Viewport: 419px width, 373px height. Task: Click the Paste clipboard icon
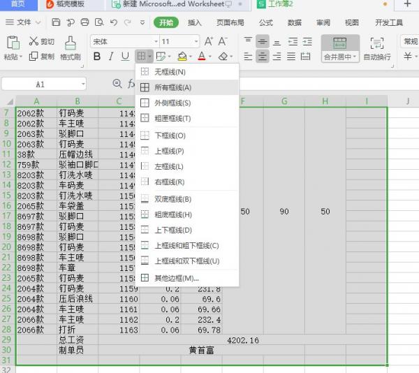(x=13, y=43)
